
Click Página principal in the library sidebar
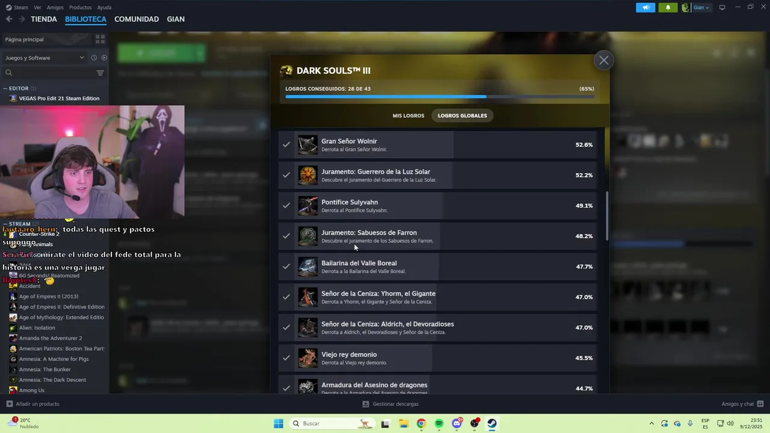[x=24, y=39]
